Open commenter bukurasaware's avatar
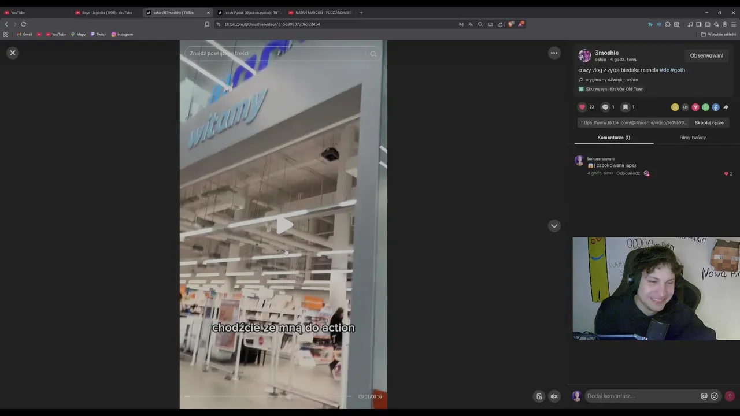The image size is (740, 416). [x=579, y=161]
